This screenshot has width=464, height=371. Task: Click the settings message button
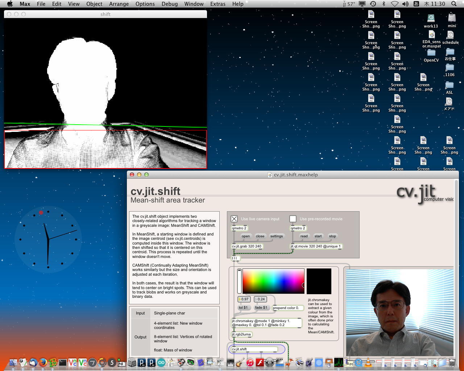tap(276, 236)
